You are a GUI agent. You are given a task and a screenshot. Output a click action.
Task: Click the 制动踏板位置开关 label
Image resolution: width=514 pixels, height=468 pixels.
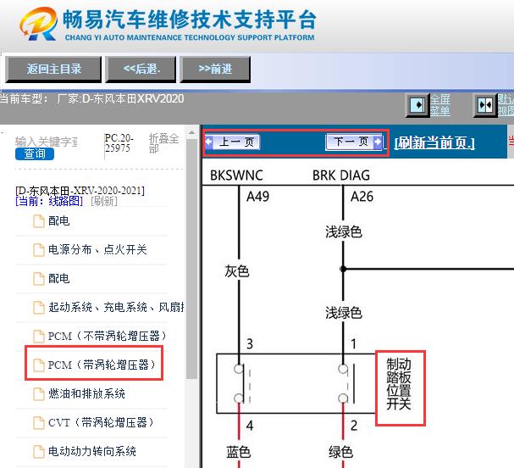coord(399,384)
